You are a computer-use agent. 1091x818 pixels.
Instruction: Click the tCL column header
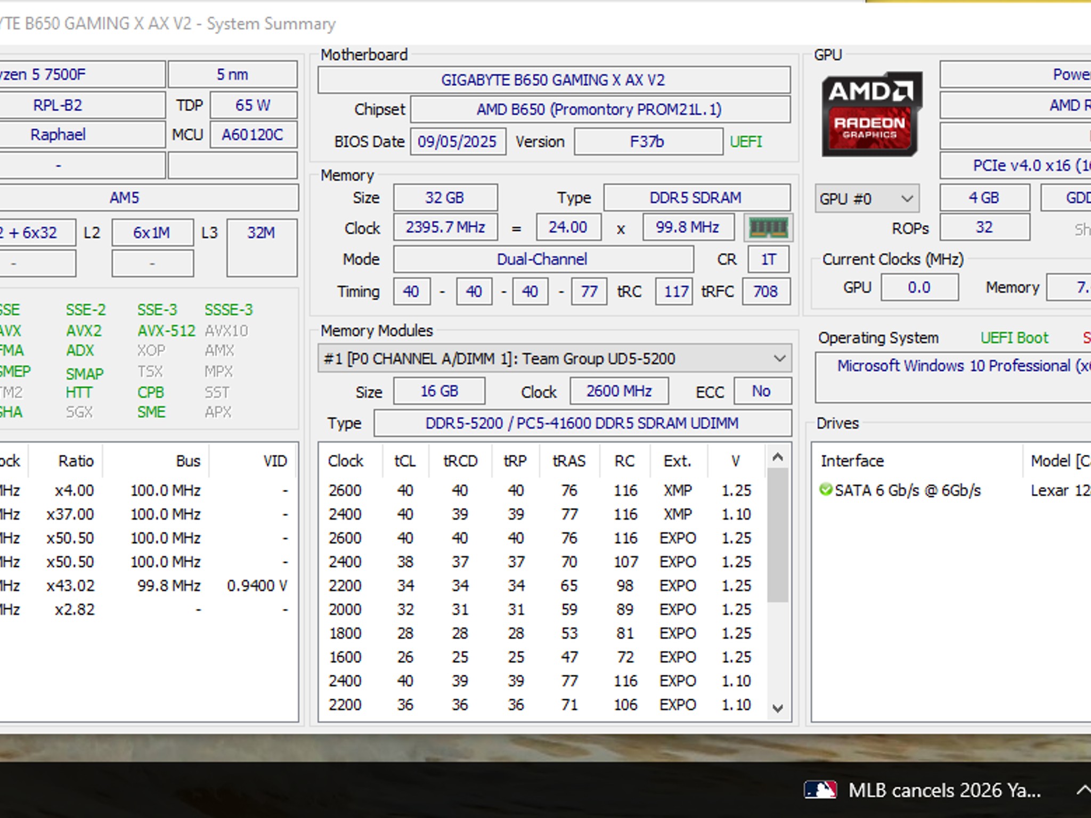(405, 461)
